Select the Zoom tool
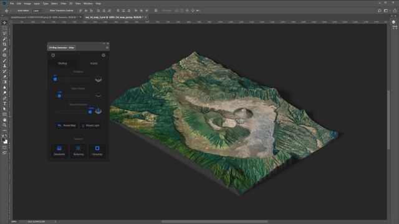Screen dimensions: 399x224 pyautogui.click(x=4, y=125)
